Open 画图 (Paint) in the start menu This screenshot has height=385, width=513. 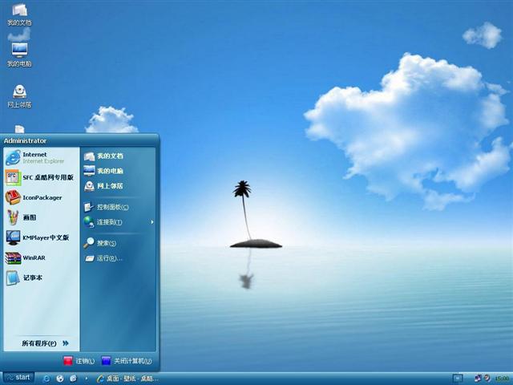tap(42, 217)
